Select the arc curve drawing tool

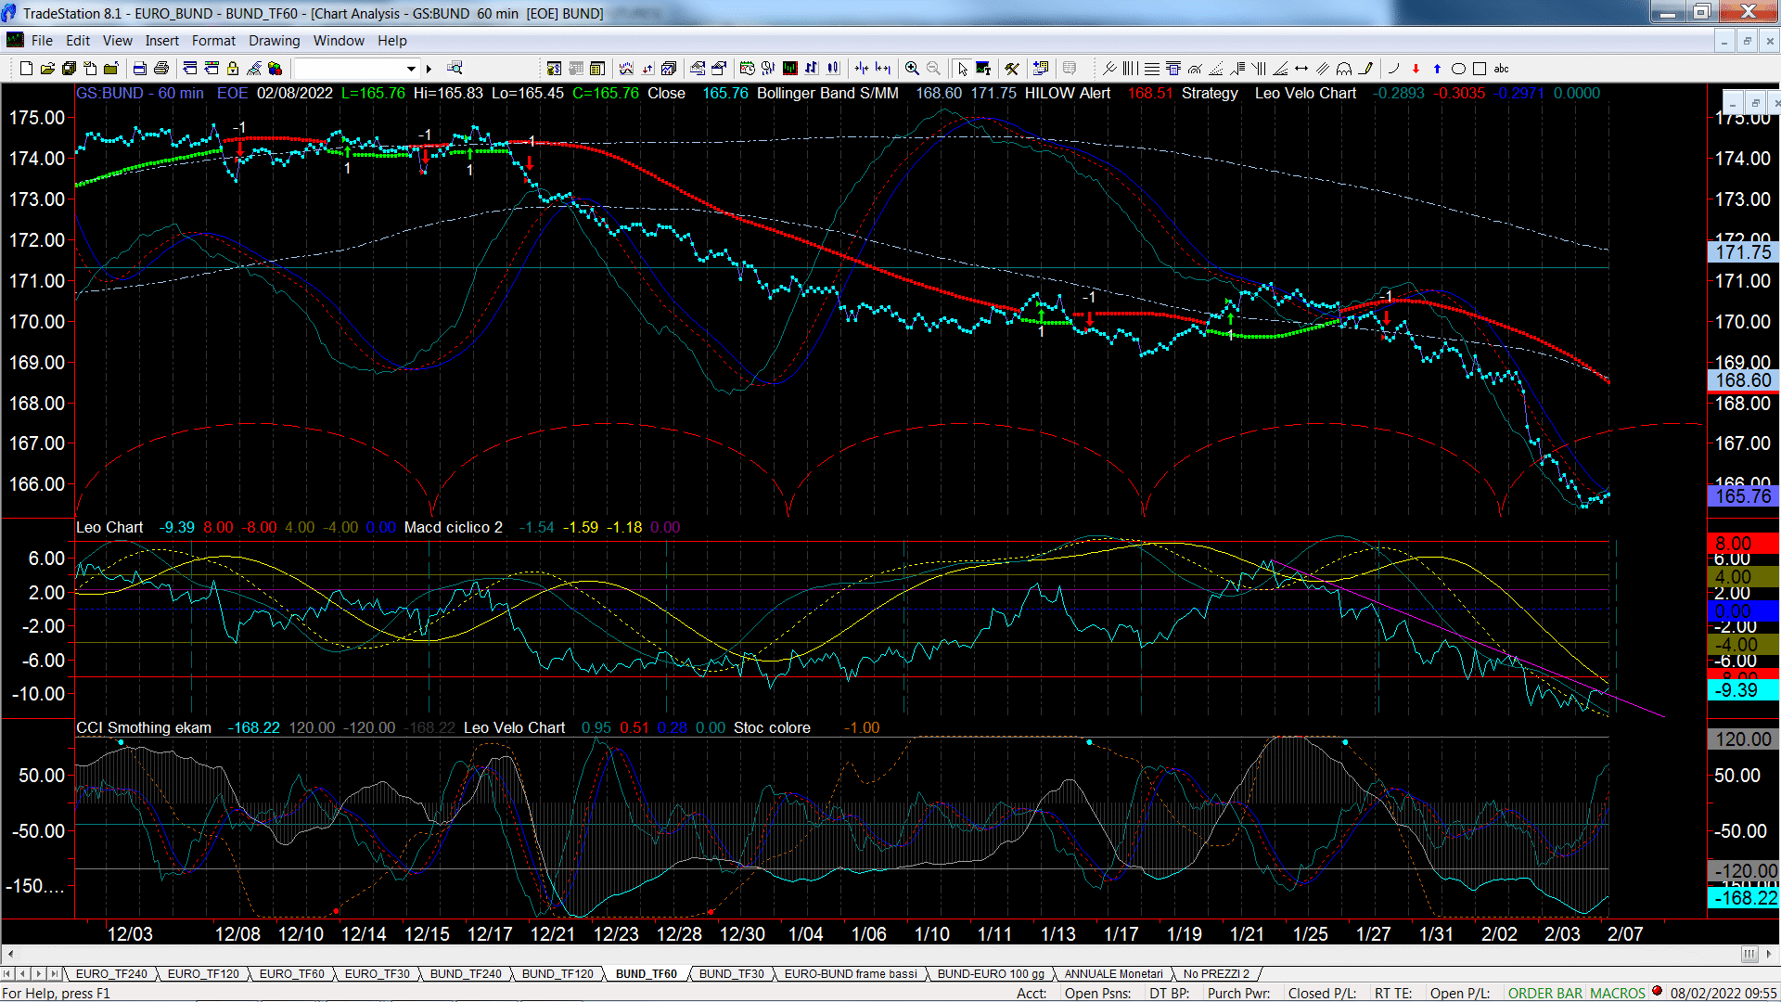coord(1393,69)
